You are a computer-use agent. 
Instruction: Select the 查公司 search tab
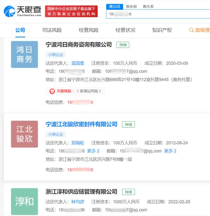pos(114,7)
